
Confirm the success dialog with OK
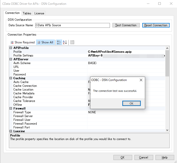[x=131, y=103]
